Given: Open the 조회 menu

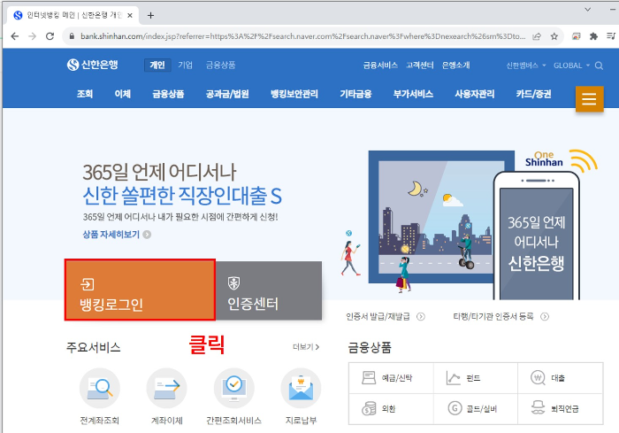Looking at the screenshot, I should tap(85, 94).
